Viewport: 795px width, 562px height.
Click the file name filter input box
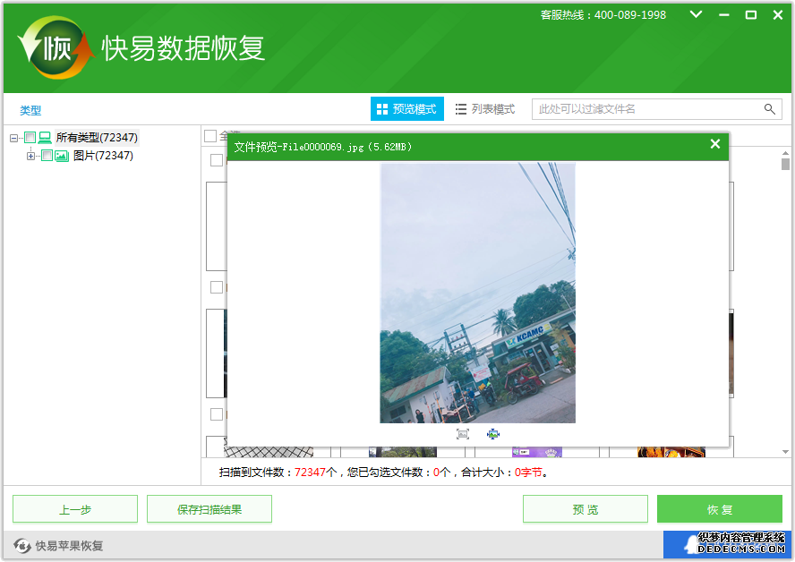(x=645, y=109)
